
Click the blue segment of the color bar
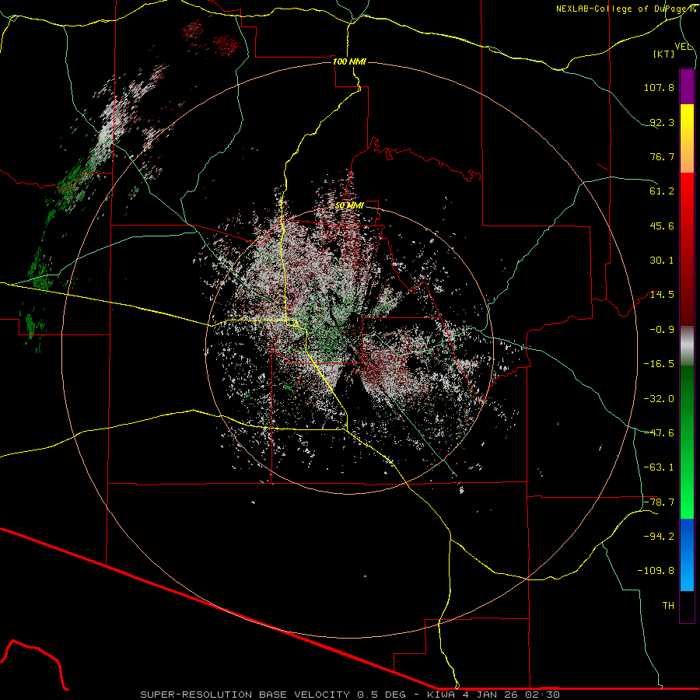pos(687,555)
